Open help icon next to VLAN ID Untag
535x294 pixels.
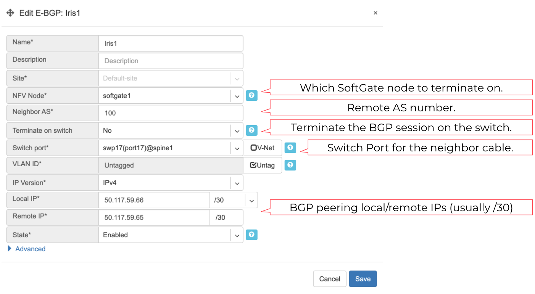(x=290, y=165)
